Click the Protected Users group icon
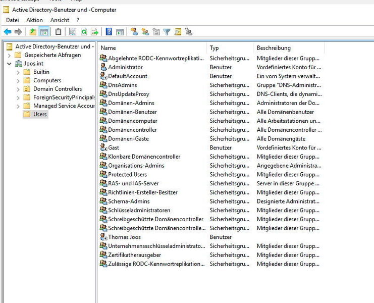The width and height of the screenshot is (374, 303). click(x=103, y=174)
